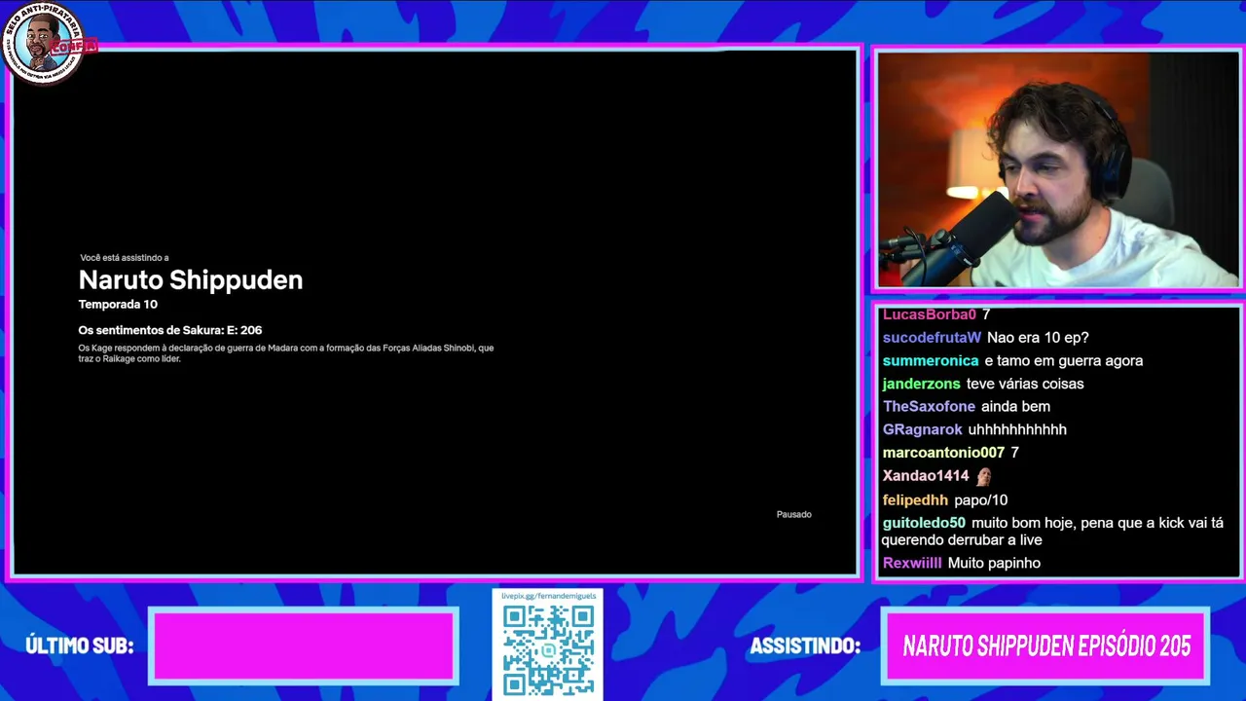Select chat username marcoantonio007
This screenshot has height=701, width=1246.
(943, 453)
